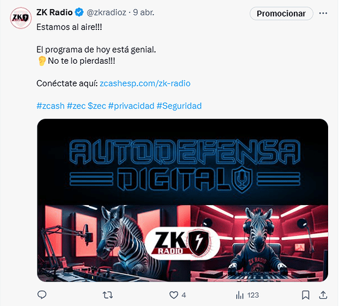Like the tweet with heart icon
The width and height of the screenshot is (341, 306).
pos(174,295)
